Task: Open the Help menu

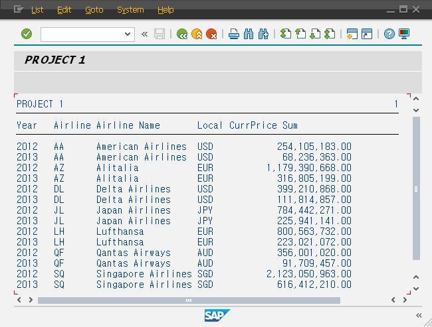Action: tap(165, 10)
